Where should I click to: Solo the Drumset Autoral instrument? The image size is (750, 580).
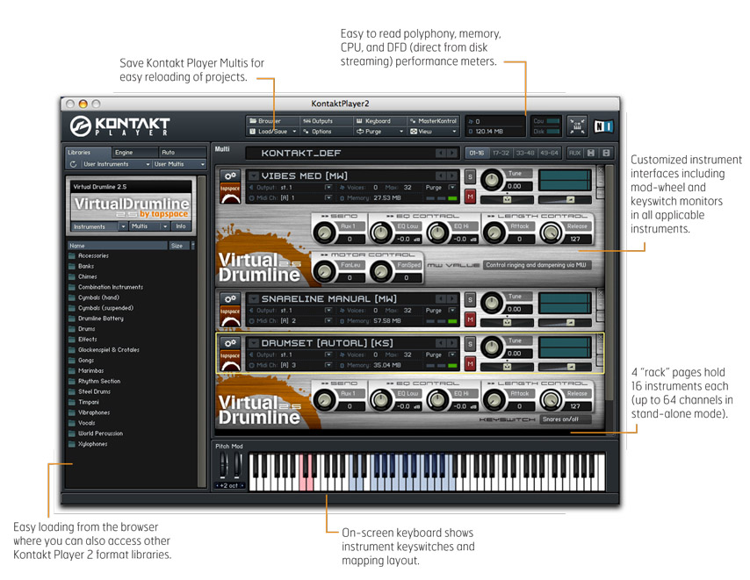470,344
